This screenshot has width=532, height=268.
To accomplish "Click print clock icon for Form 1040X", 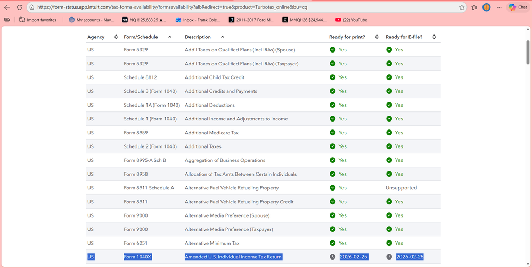I will (332, 257).
